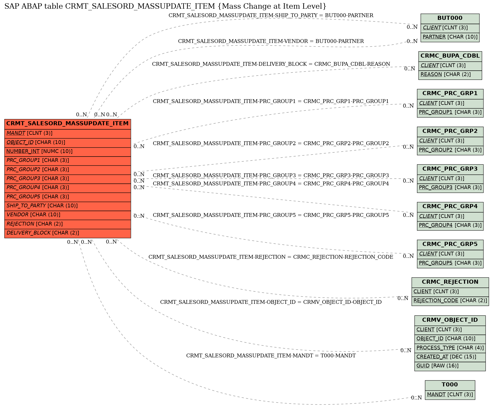
Task: Select SHIP_TO_PARTY [CHAR (10)] field
Action: pos(68,206)
